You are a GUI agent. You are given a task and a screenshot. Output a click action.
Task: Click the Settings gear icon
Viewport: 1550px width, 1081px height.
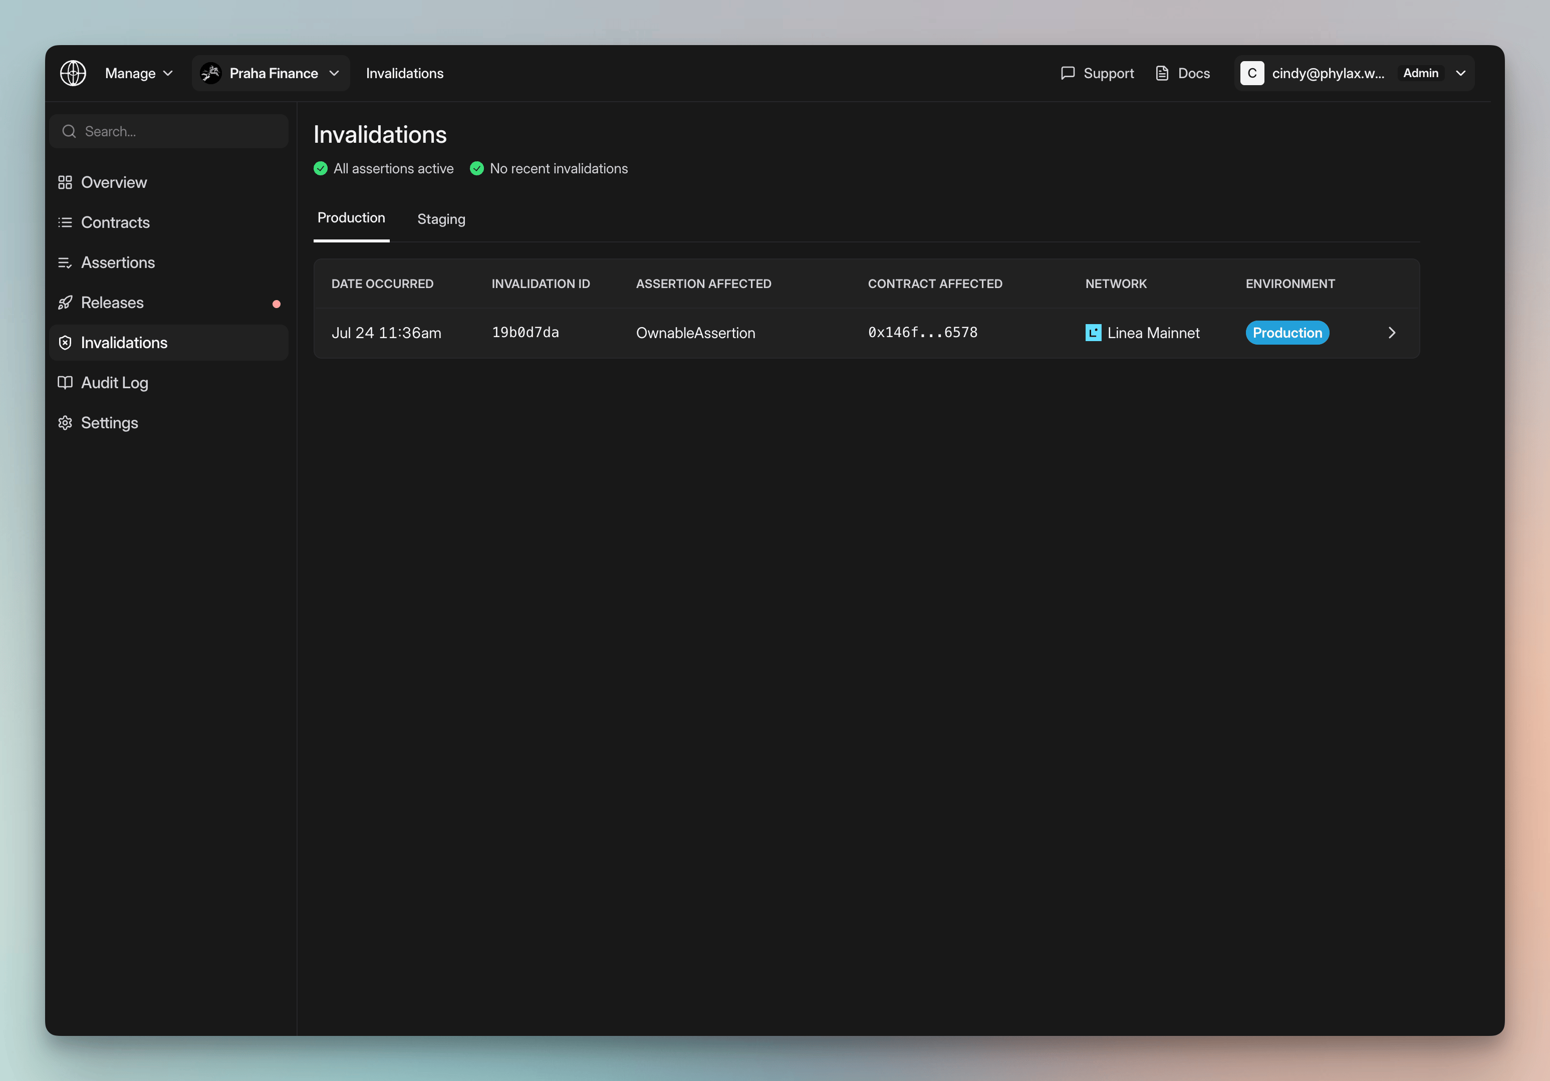pos(65,423)
